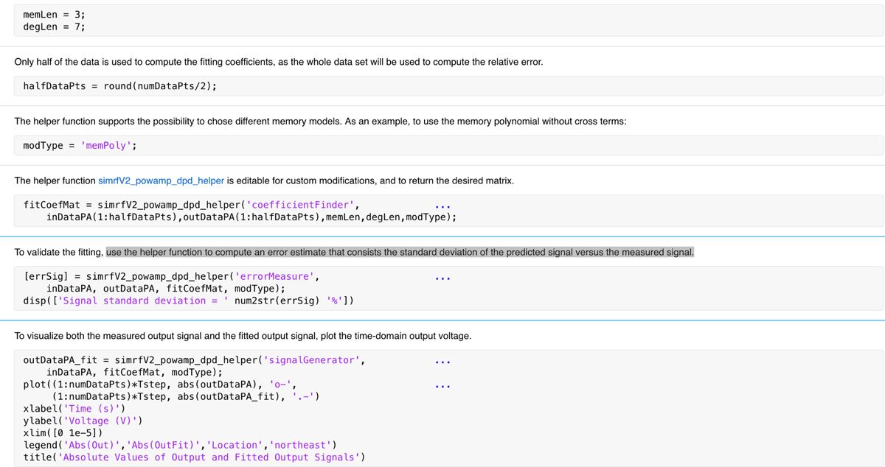Click the 'Only half of the data' paragraph
Viewport: 885px width, 467px height.
[x=278, y=62]
